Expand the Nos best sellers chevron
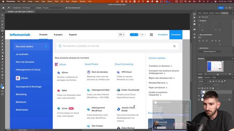This screenshot has height=131, width=234. coord(46,47)
